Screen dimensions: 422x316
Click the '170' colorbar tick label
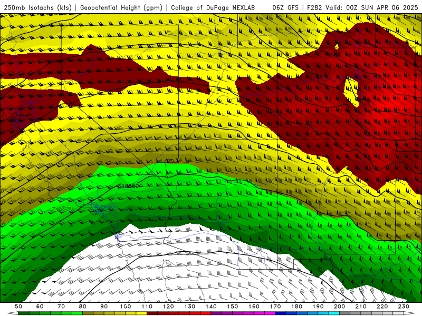(275, 307)
